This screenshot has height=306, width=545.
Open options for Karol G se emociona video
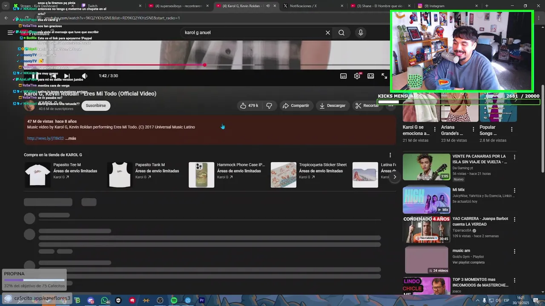pos(435,129)
